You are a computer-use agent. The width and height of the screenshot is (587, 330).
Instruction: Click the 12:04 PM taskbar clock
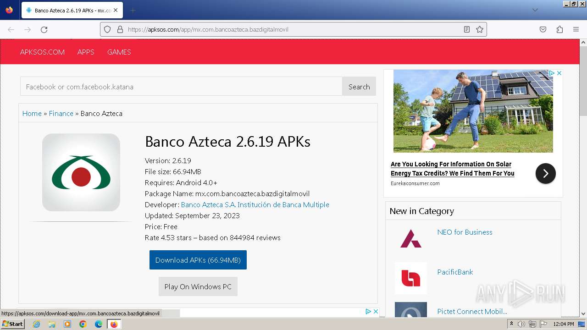(x=564, y=324)
